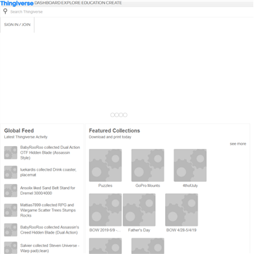Click the BOW 2019 6/9 label
254x254 pixels.
point(105,230)
